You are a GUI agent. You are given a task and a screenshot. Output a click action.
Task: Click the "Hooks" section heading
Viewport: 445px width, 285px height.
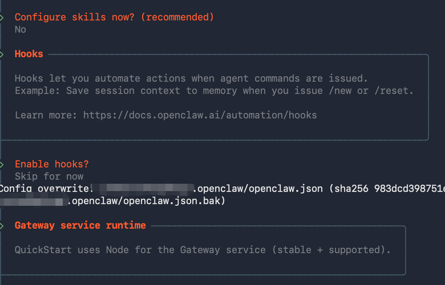click(29, 54)
